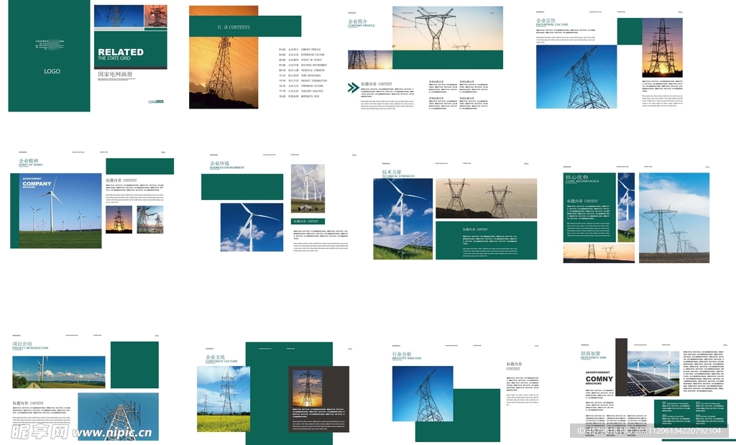The width and height of the screenshot is (736, 445).
Task: Open the 企业环境 Business Environment heading
Action: point(224,165)
